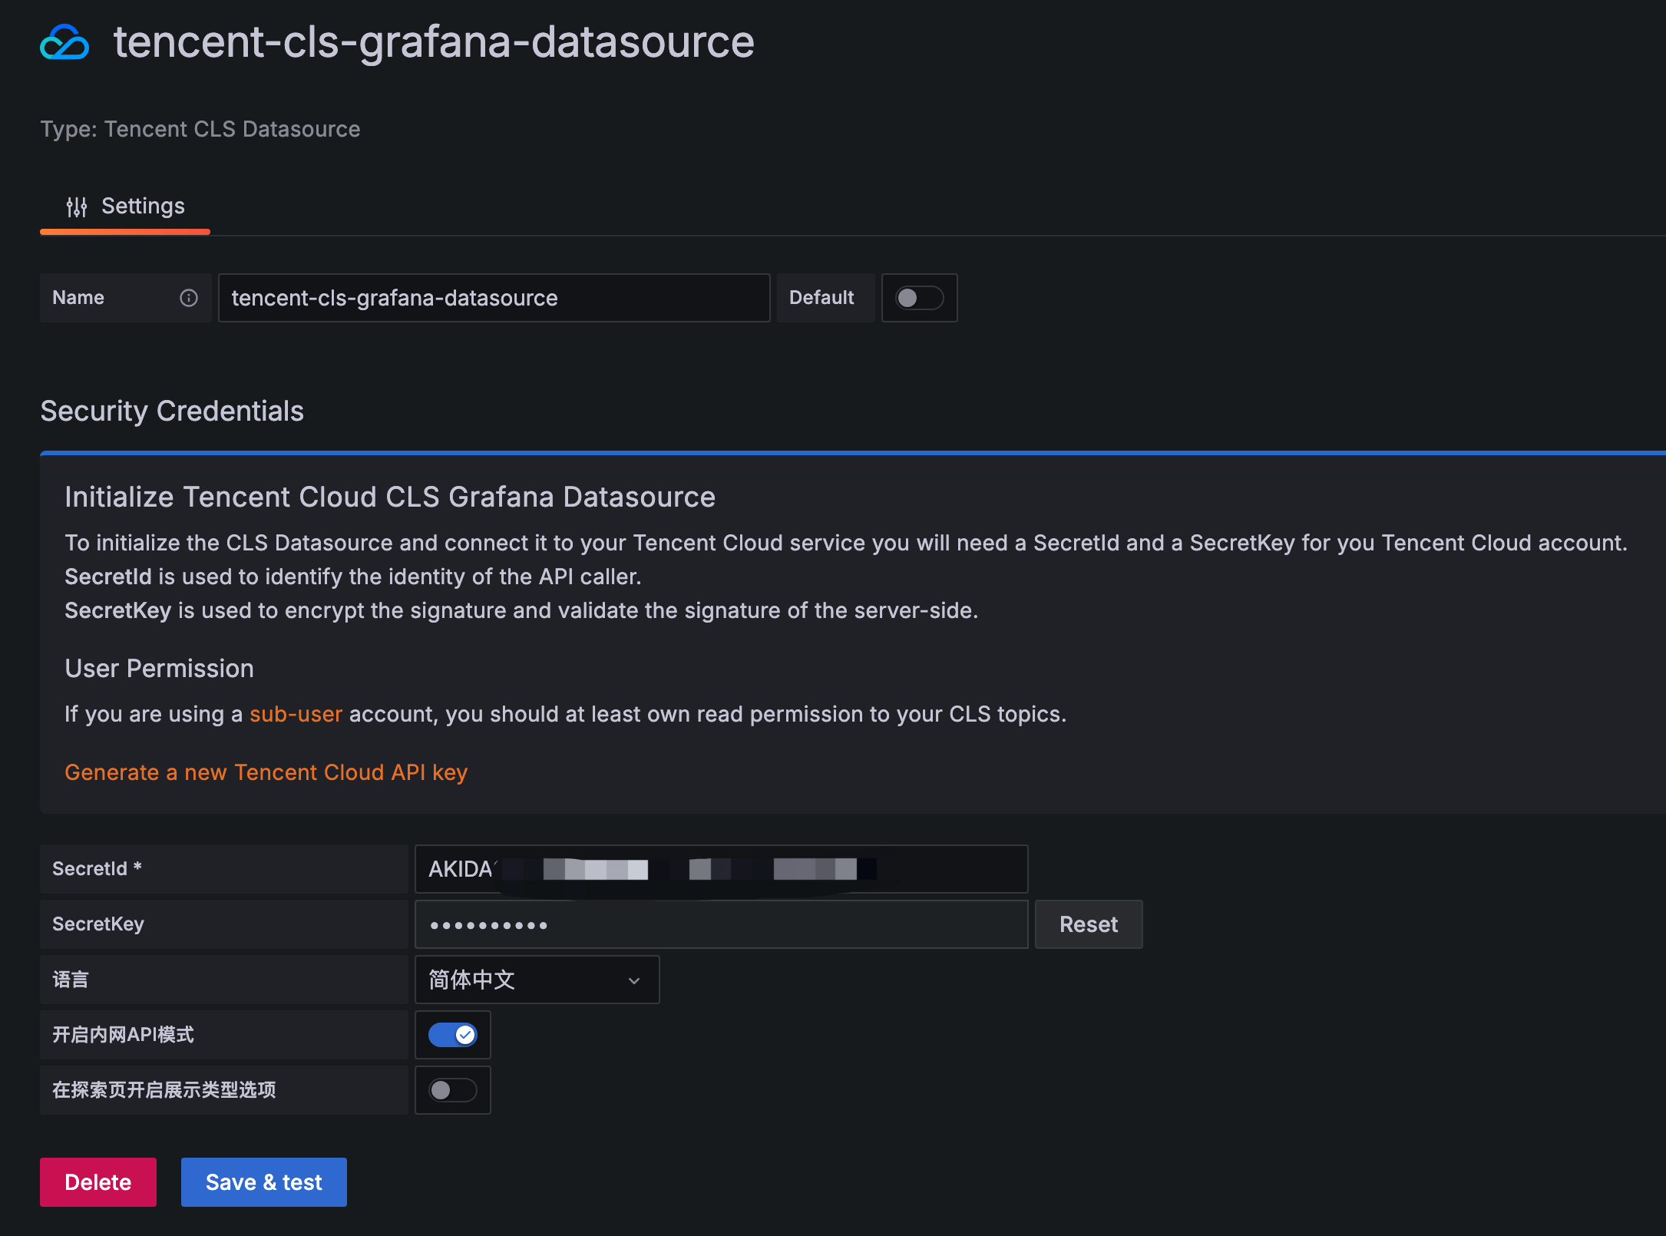Screen dimensions: 1666x1236
Task: Click the SecretKey password field
Action: click(x=722, y=924)
